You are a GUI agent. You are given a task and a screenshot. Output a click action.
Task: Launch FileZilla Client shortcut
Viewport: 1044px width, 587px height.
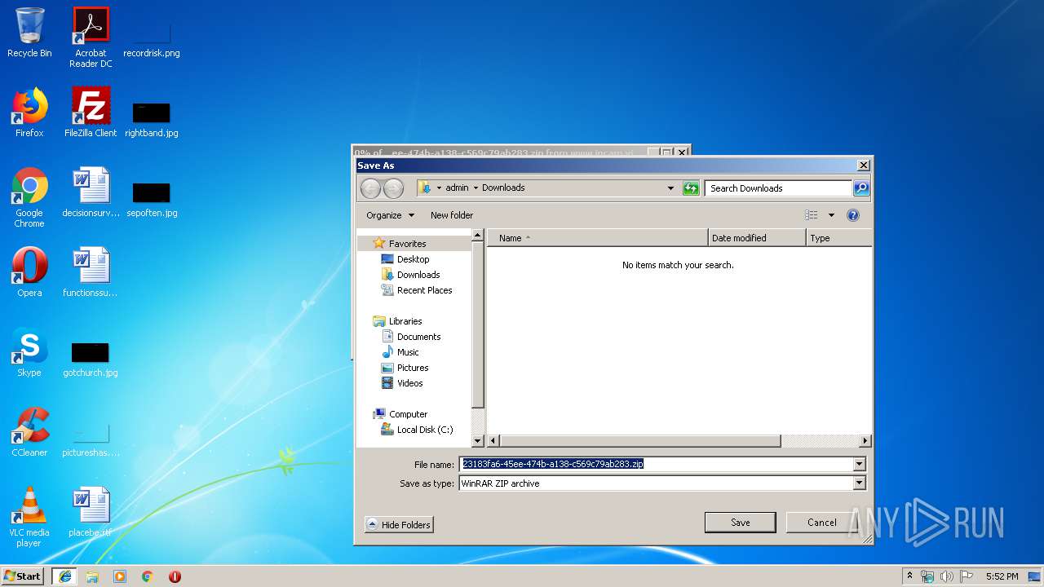click(91, 113)
